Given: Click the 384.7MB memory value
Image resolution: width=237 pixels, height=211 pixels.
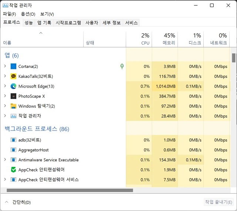Looking at the screenshot, I should [167, 96].
